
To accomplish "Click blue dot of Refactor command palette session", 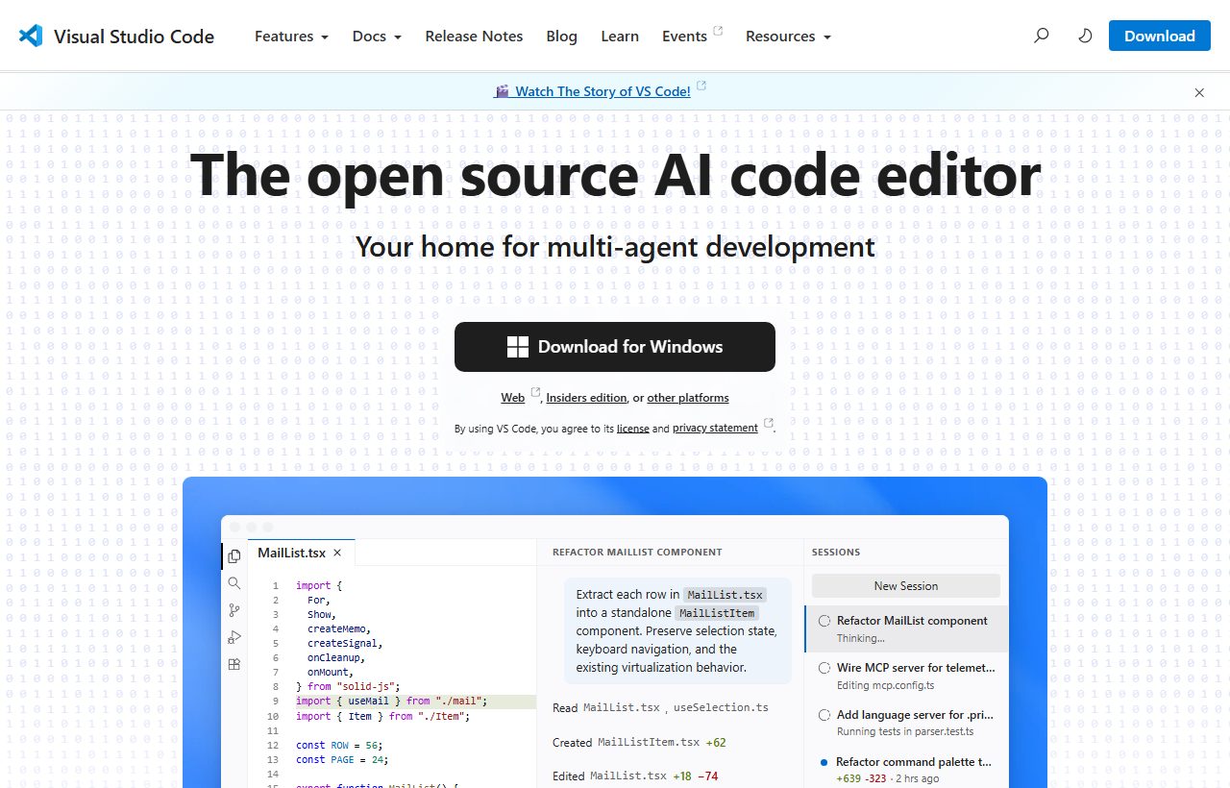I will [824, 762].
